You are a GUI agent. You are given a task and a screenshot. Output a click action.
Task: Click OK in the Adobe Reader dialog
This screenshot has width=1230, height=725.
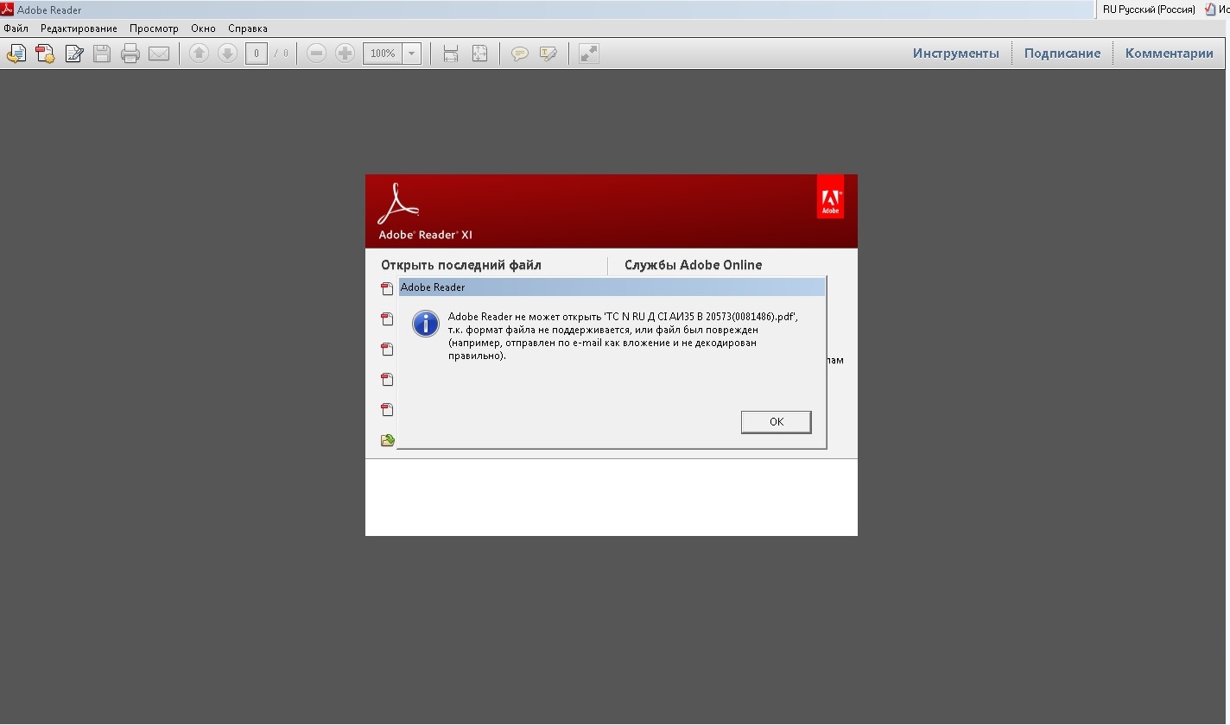tap(776, 421)
